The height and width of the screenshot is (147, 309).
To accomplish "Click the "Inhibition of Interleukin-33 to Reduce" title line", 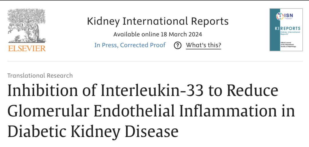I will [142, 91].
